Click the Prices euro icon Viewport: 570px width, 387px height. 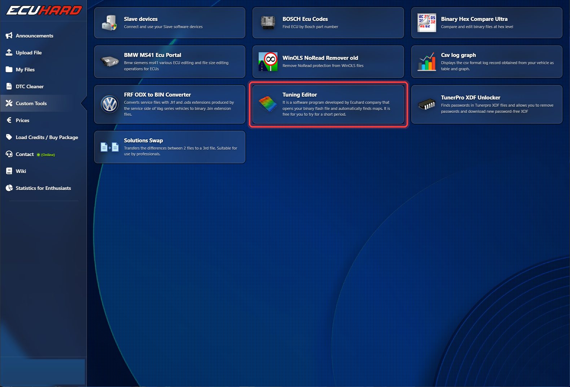click(9, 120)
